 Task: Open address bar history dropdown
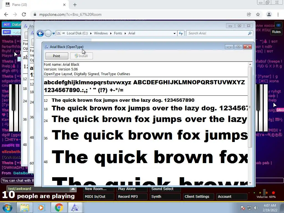(174, 33)
